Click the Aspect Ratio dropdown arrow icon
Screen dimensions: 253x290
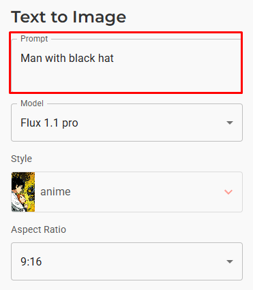click(230, 261)
